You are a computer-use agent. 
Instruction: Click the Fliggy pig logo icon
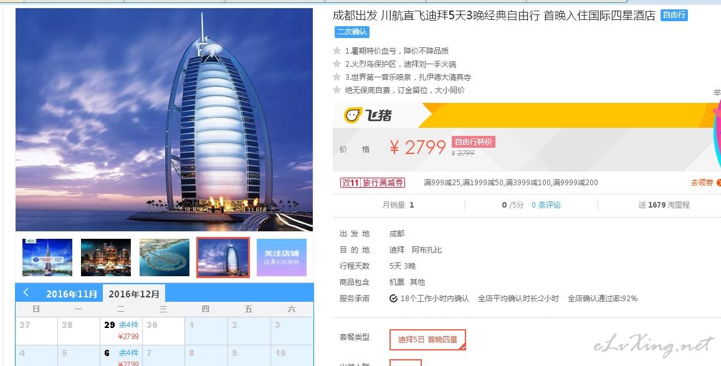coord(353,115)
